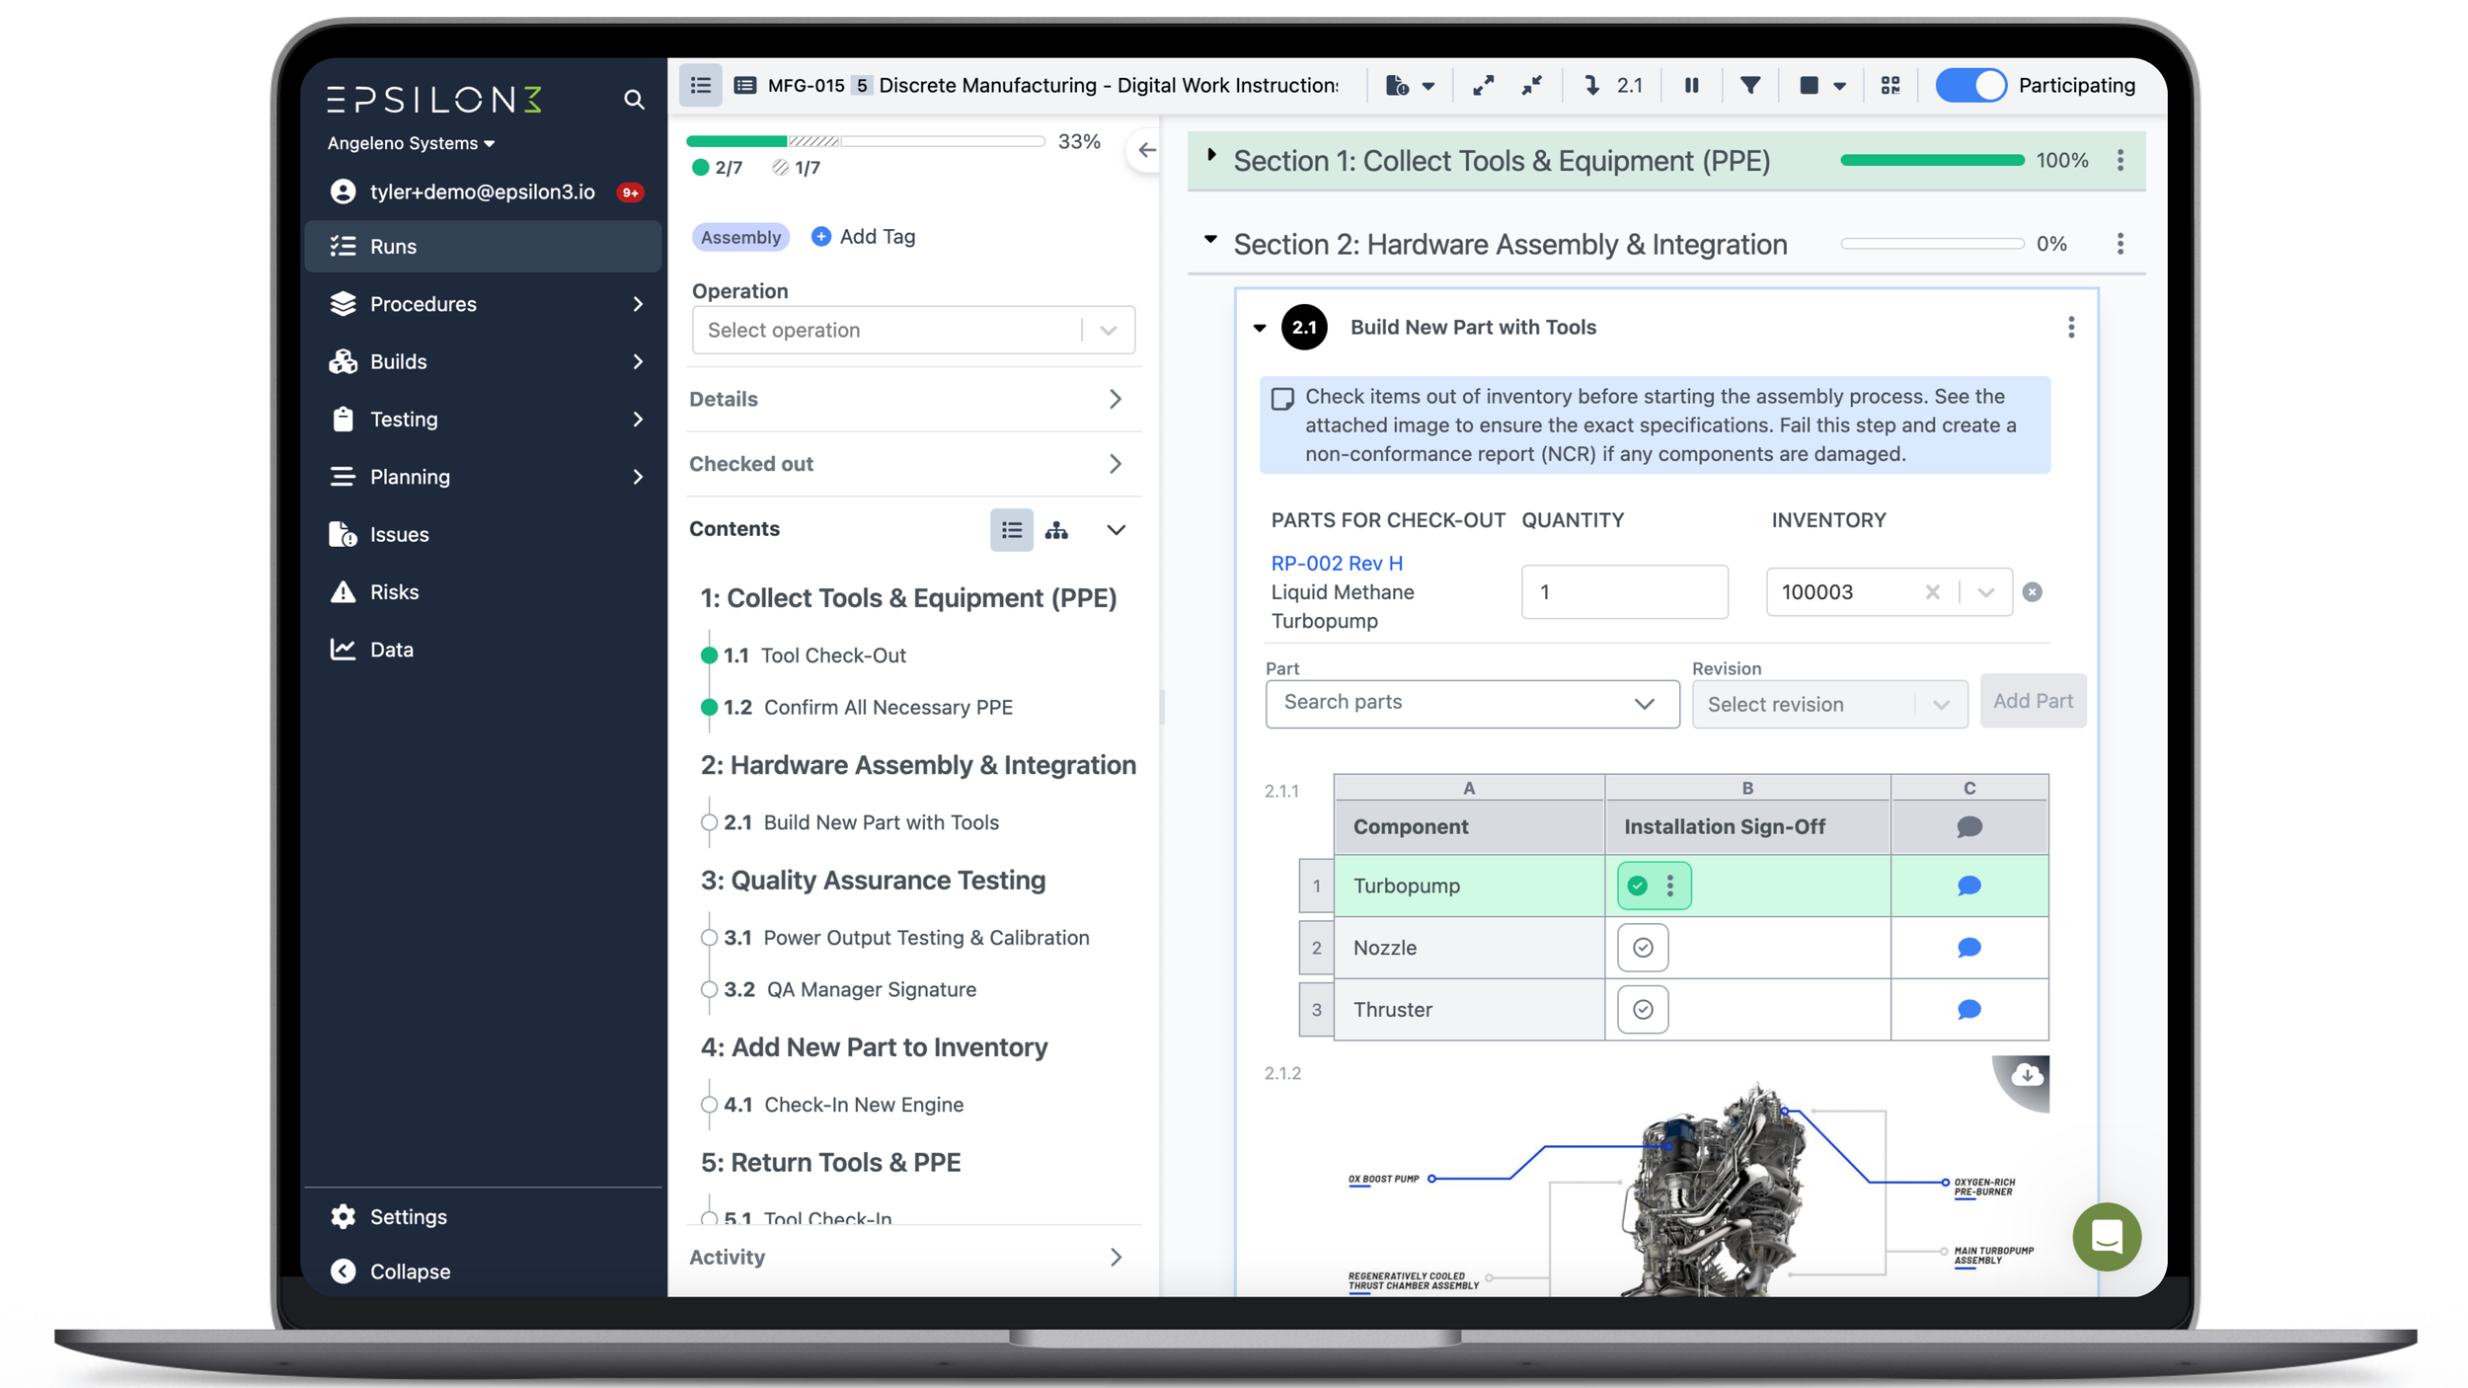
Task: Sign off Nozzle installation checkmark
Action: click(x=1643, y=948)
